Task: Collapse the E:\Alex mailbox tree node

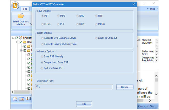Action: (13, 38)
